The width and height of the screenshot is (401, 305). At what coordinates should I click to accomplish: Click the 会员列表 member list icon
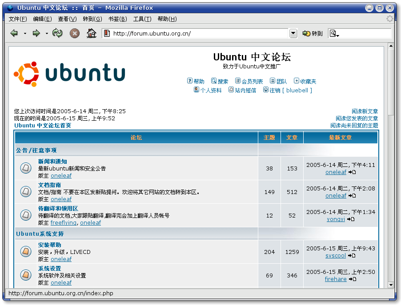tap(237, 81)
